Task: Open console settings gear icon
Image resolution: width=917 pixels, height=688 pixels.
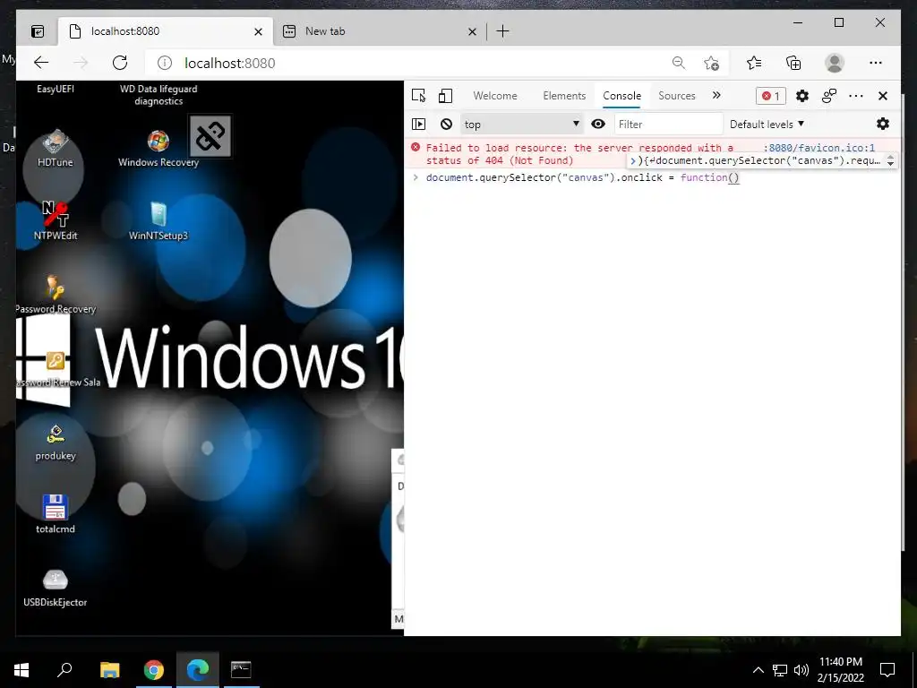Action: click(883, 124)
